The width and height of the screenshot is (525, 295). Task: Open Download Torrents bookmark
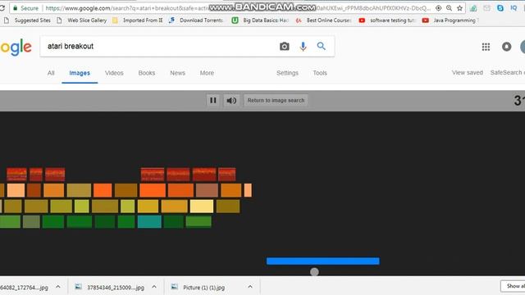(196, 20)
